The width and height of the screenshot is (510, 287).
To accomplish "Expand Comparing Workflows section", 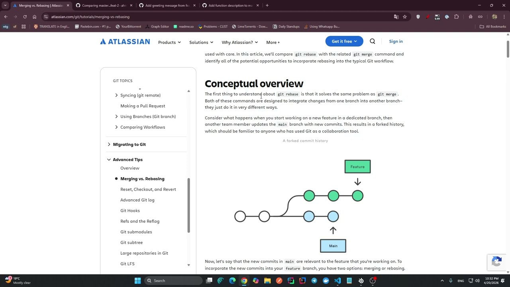I will click(116, 127).
